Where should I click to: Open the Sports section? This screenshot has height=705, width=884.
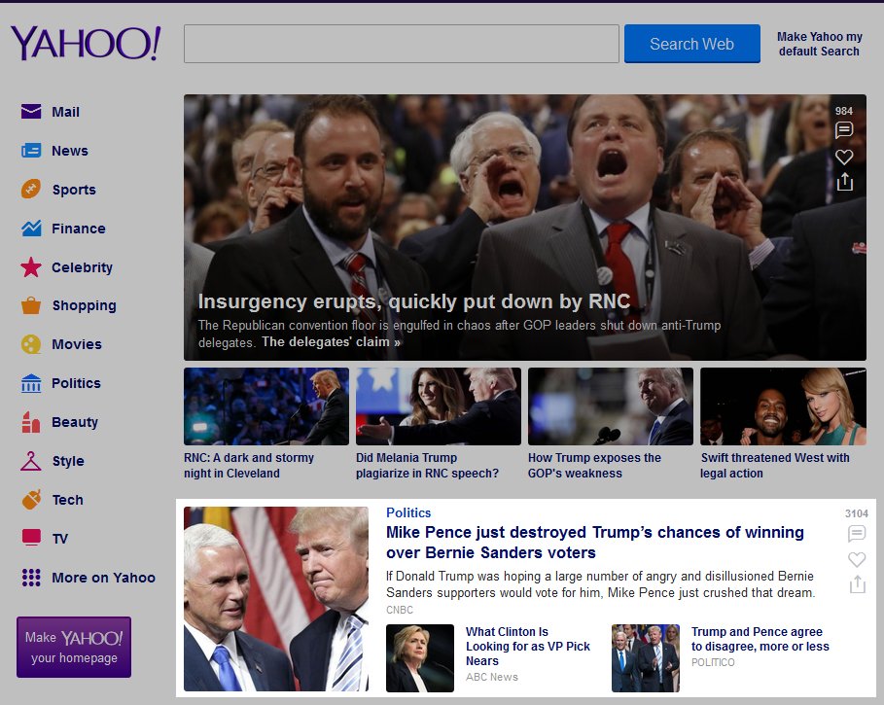[x=74, y=190]
